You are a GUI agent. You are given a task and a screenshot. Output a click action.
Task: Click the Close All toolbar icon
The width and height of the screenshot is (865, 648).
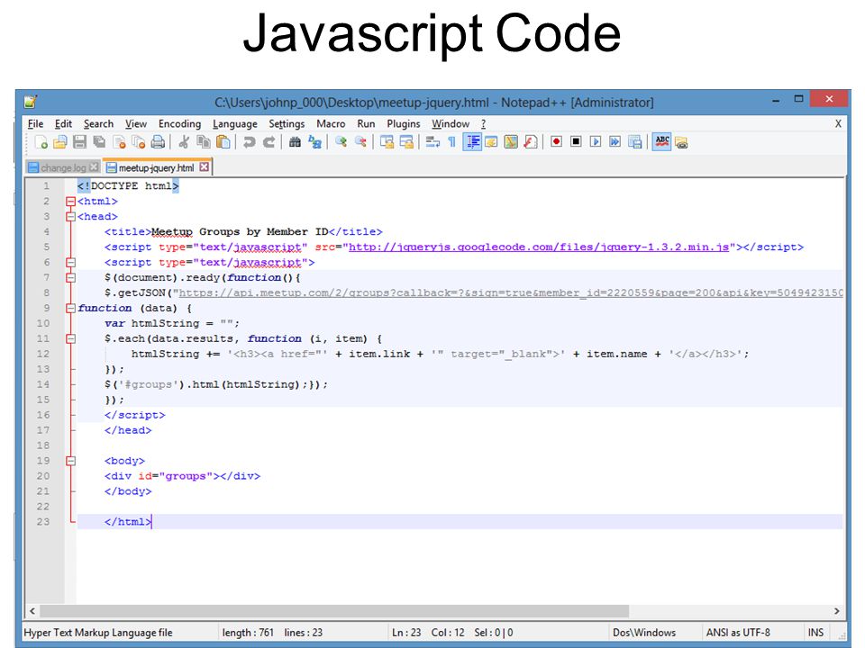pyautogui.click(x=139, y=142)
